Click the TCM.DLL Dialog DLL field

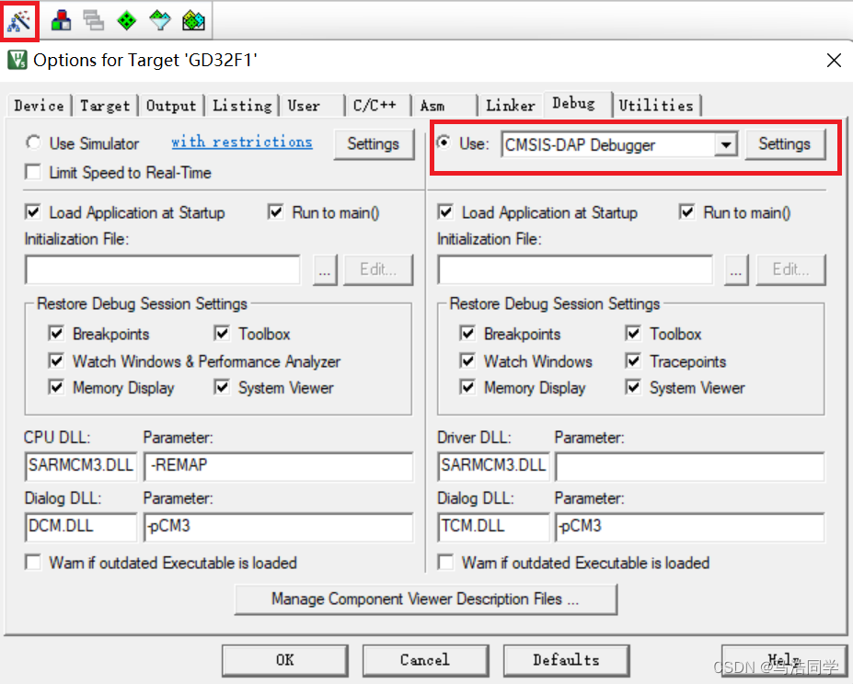click(x=493, y=527)
